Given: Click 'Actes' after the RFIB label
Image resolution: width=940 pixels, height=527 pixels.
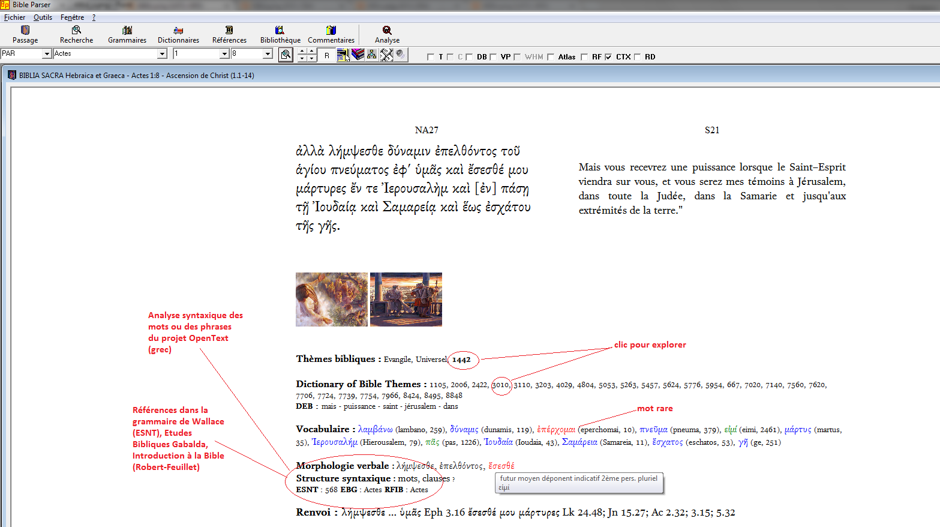Looking at the screenshot, I should tap(419, 490).
